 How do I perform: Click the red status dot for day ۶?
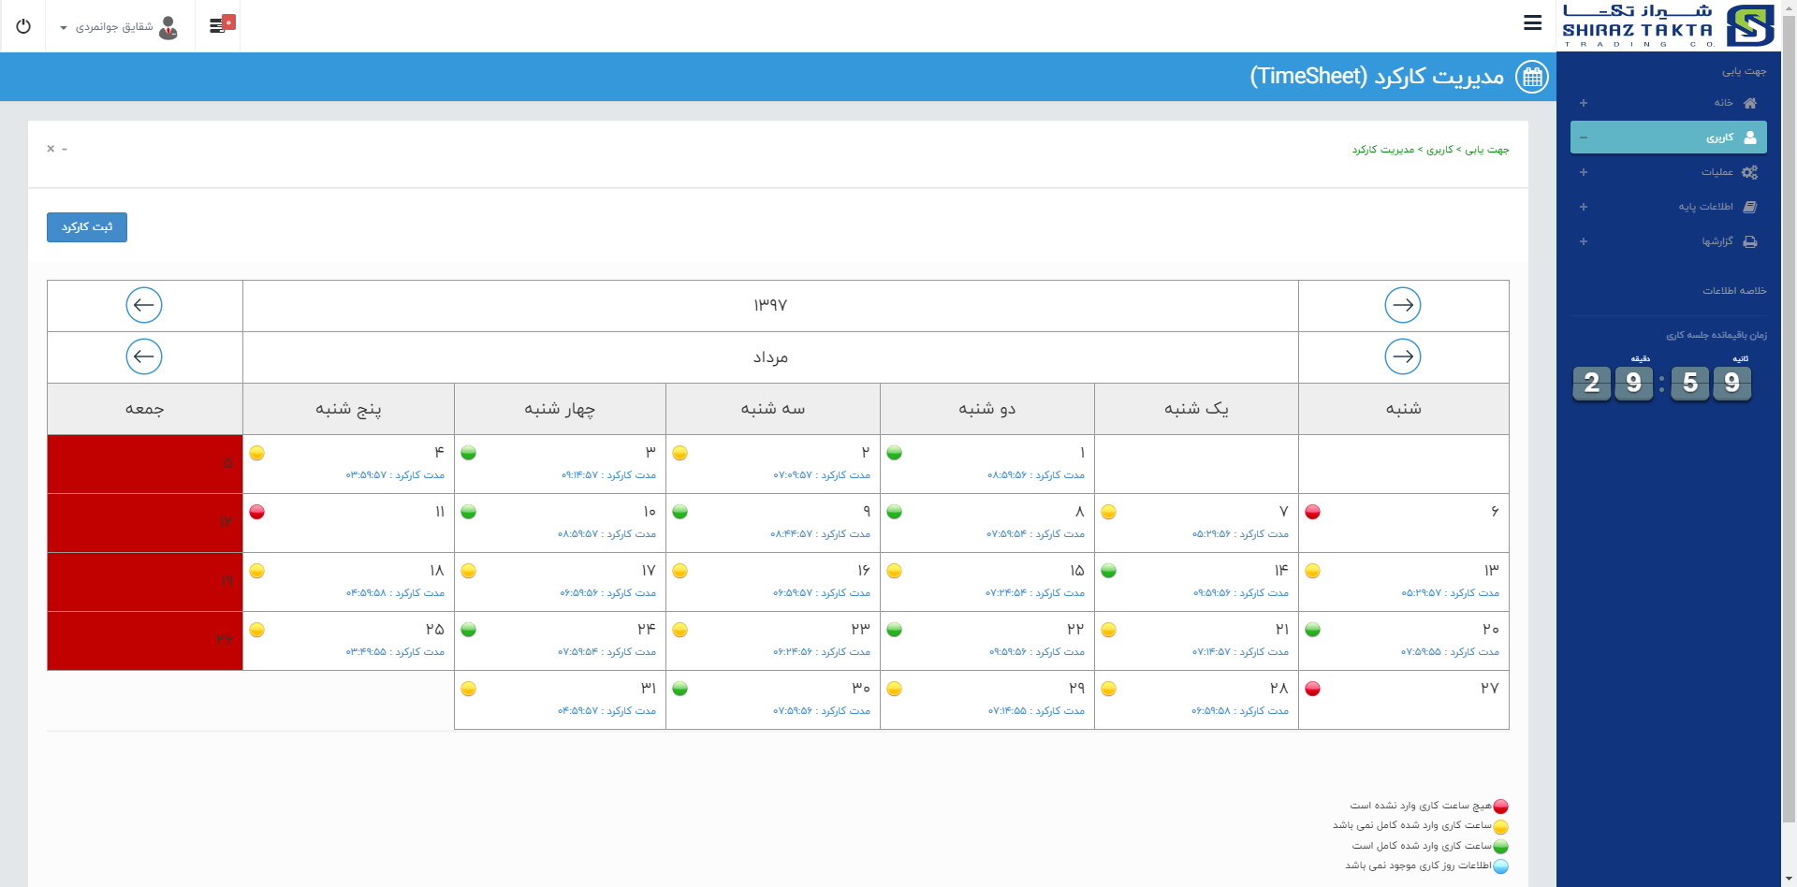click(x=1313, y=512)
